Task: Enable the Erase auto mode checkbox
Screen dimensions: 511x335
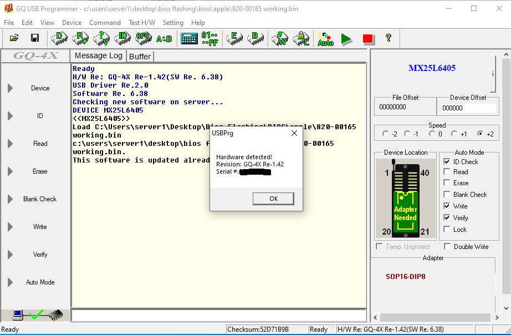Action: [447, 183]
